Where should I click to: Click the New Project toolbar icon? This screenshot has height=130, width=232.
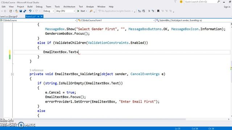click(x=11, y=11)
